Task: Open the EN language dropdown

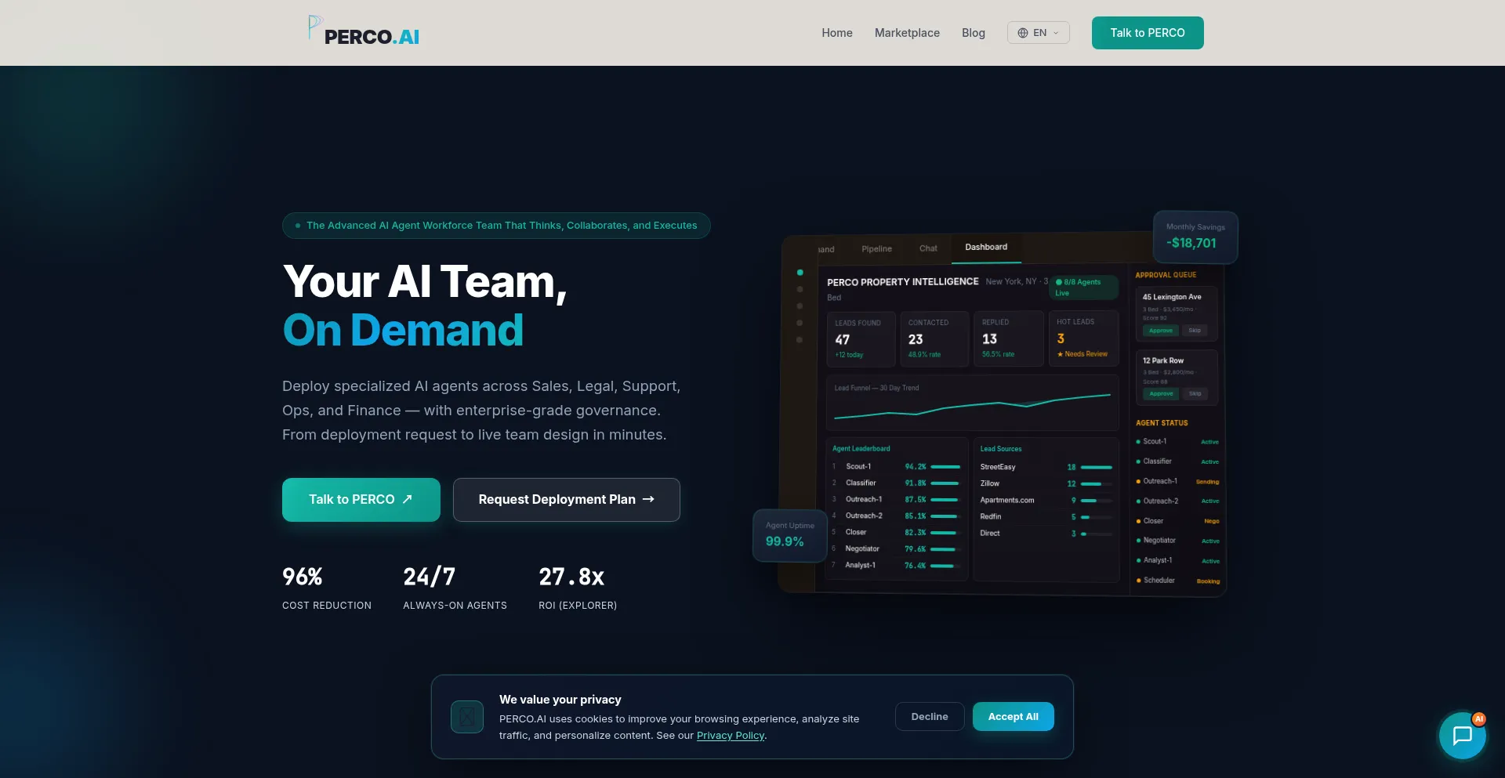Action: 1038,33
